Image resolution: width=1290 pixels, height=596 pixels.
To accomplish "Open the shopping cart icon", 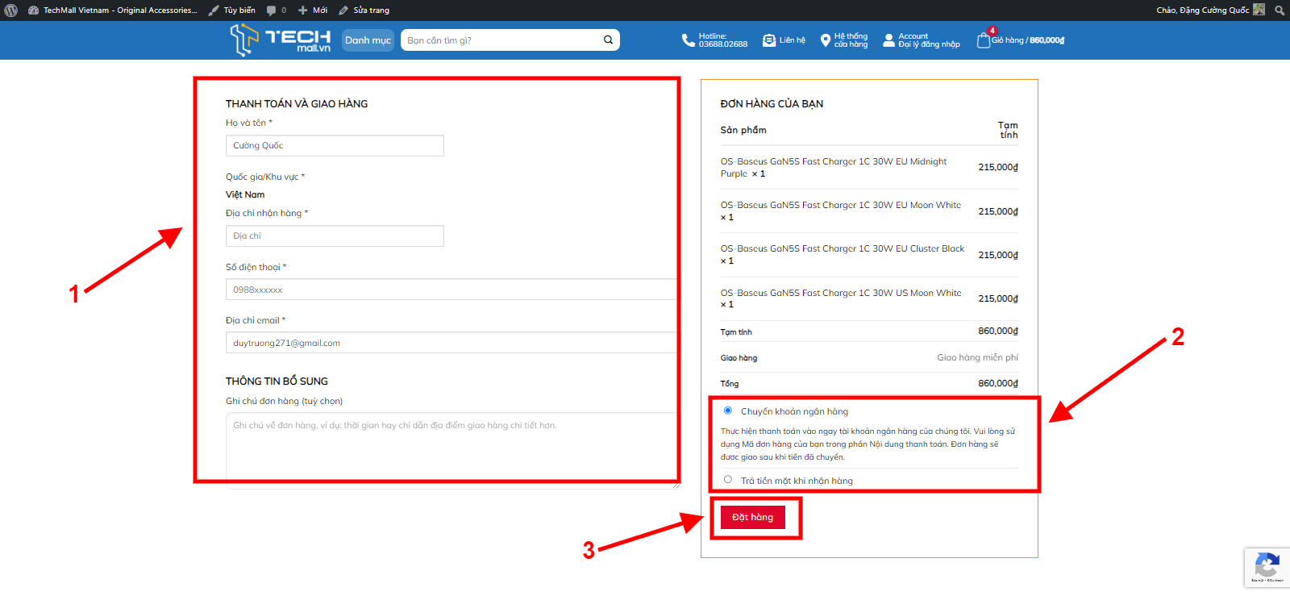I will click(x=983, y=40).
